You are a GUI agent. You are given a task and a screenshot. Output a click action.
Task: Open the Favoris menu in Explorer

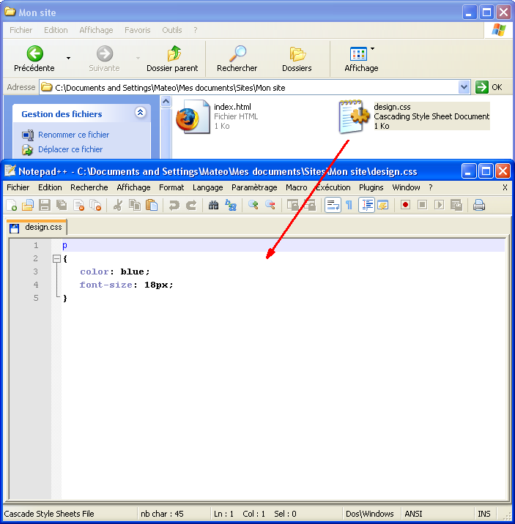[138, 30]
